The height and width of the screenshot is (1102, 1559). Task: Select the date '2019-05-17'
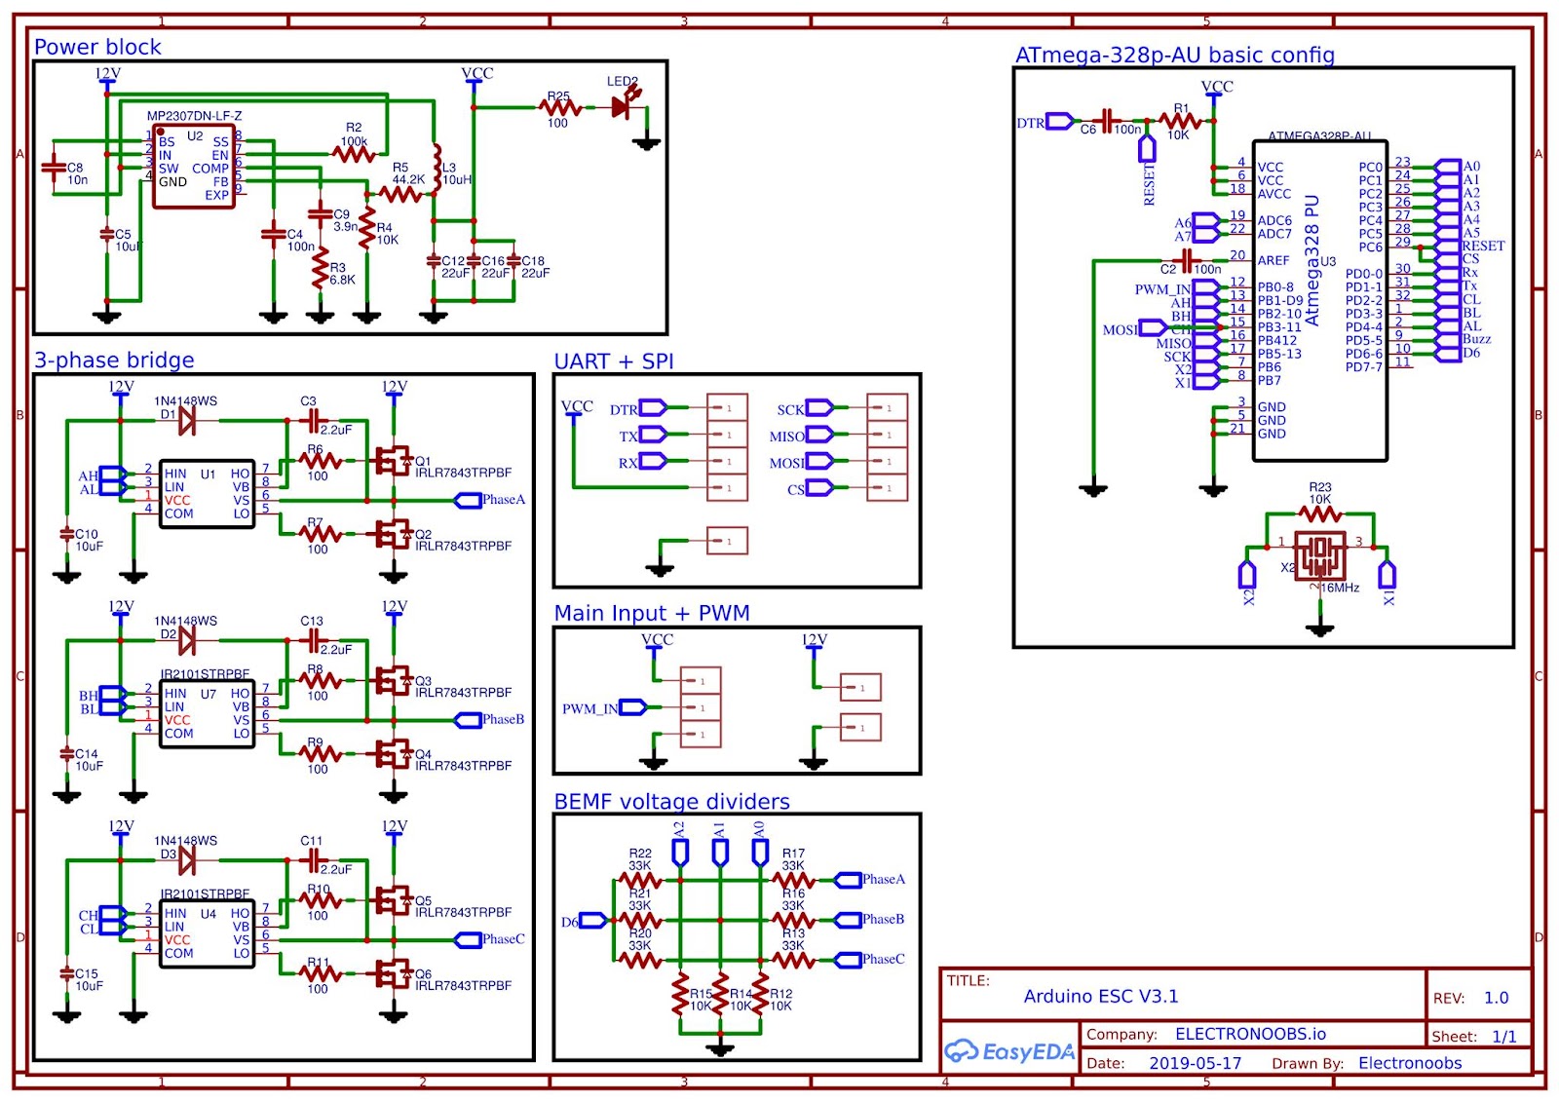click(x=1196, y=1063)
